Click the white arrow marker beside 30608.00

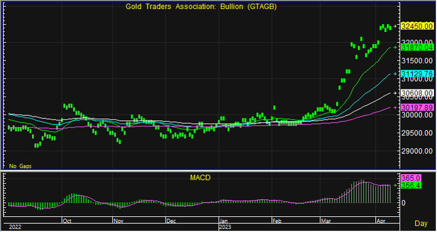click(395, 93)
